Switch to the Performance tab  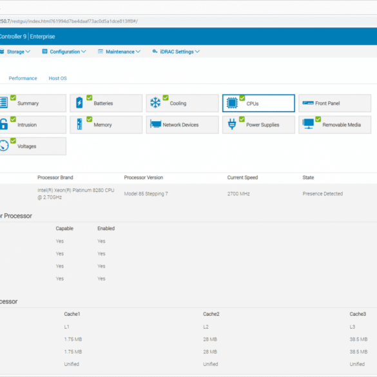tap(23, 79)
